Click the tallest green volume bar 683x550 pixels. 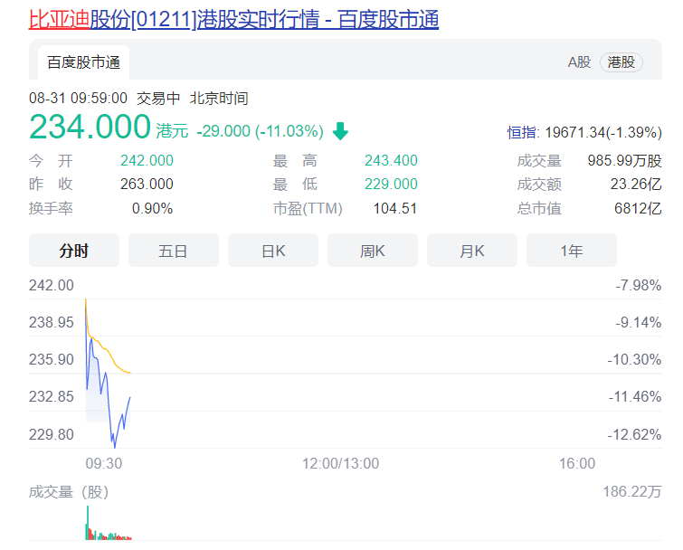pos(88,523)
